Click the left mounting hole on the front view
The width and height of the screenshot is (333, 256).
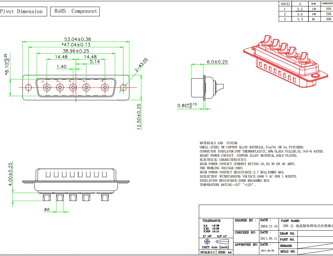[x=29, y=87]
